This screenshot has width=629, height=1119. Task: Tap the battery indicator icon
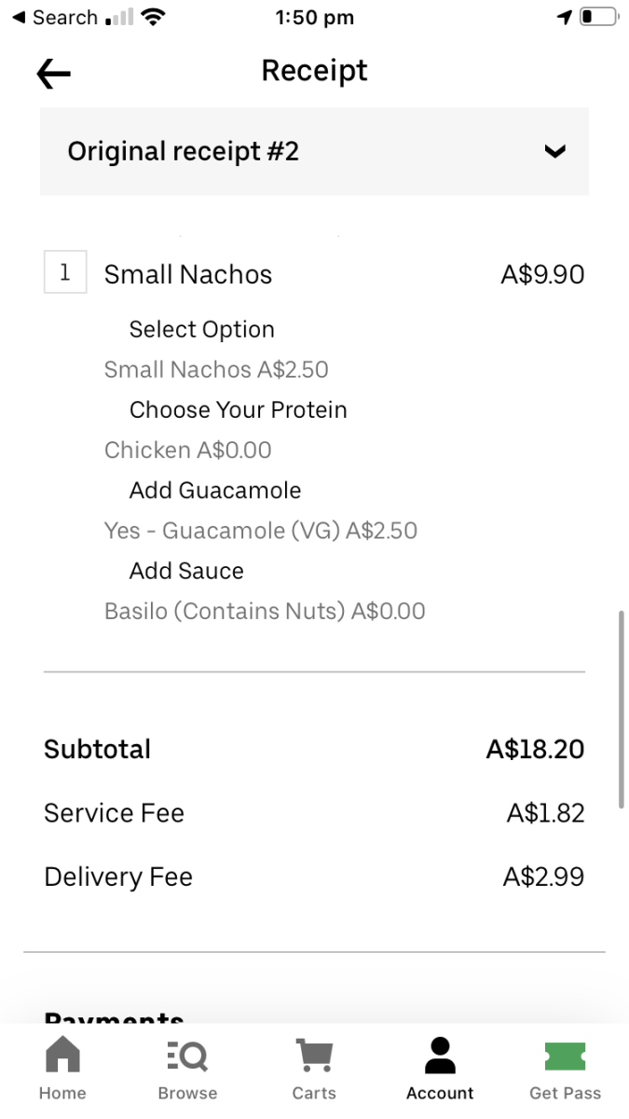click(599, 18)
